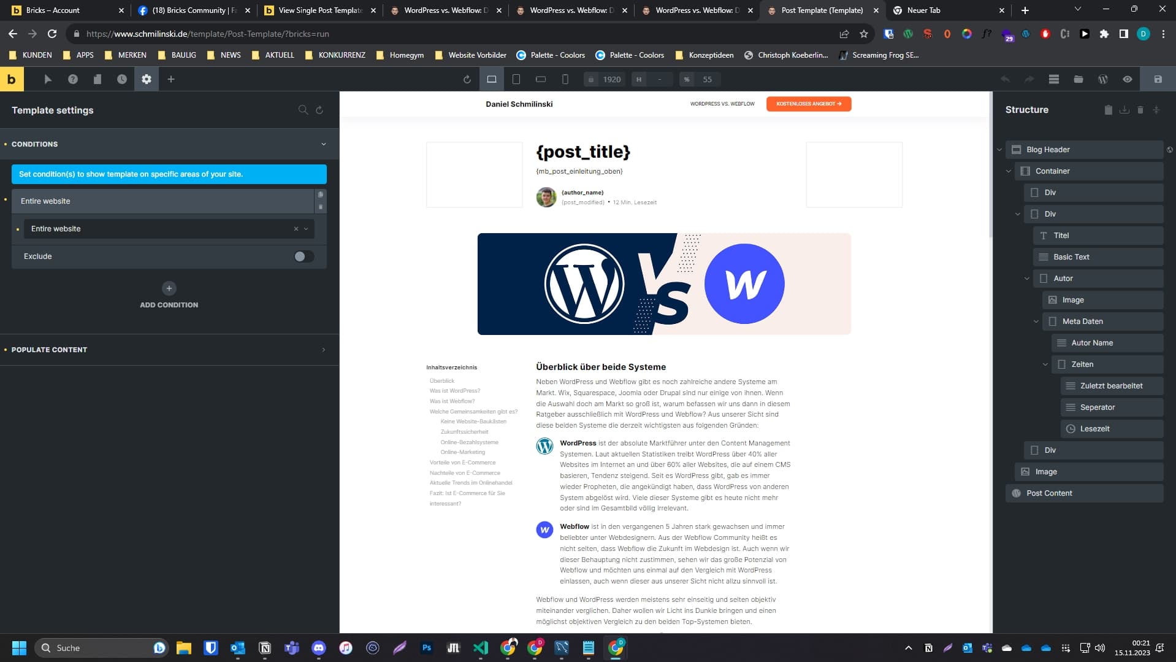Collapse the Autor tree node
Image resolution: width=1176 pixels, height=662 pixels.
(x=1027, y=279)
